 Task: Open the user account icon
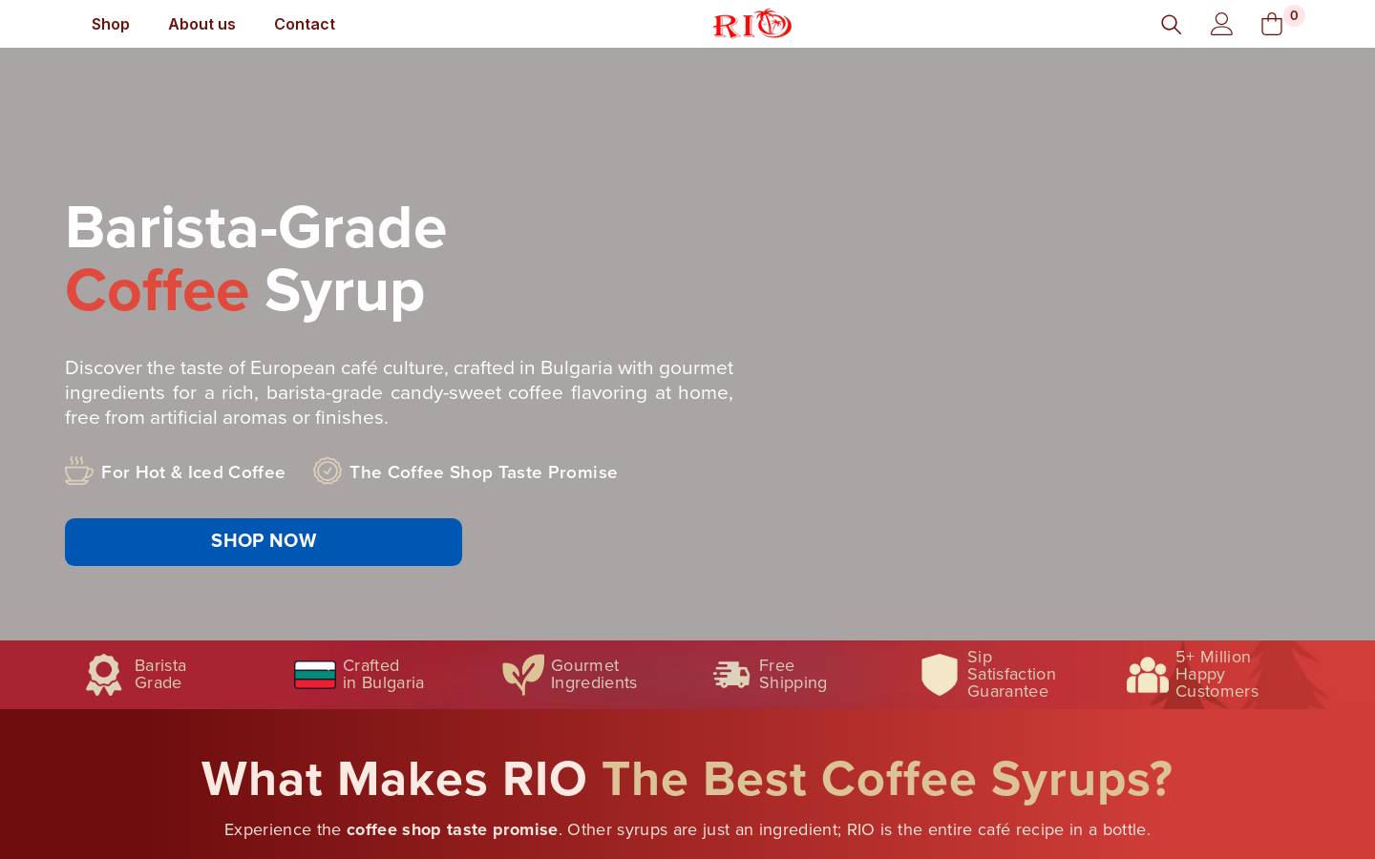tap(1221, 24)
